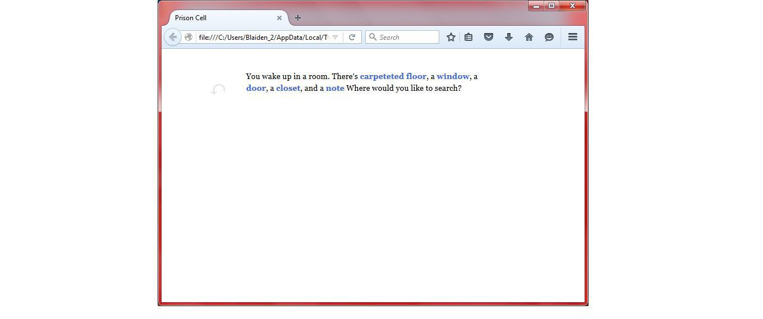
Task: Open the Hello chat smiley icon
Action: click(549, 37)
